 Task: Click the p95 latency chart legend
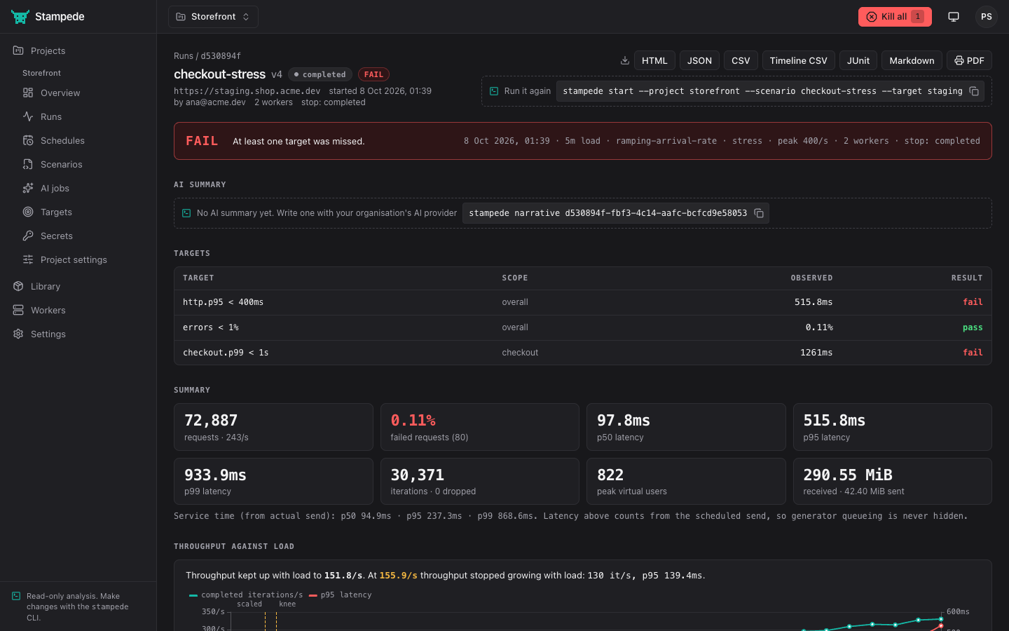click(x=341, y=595)
